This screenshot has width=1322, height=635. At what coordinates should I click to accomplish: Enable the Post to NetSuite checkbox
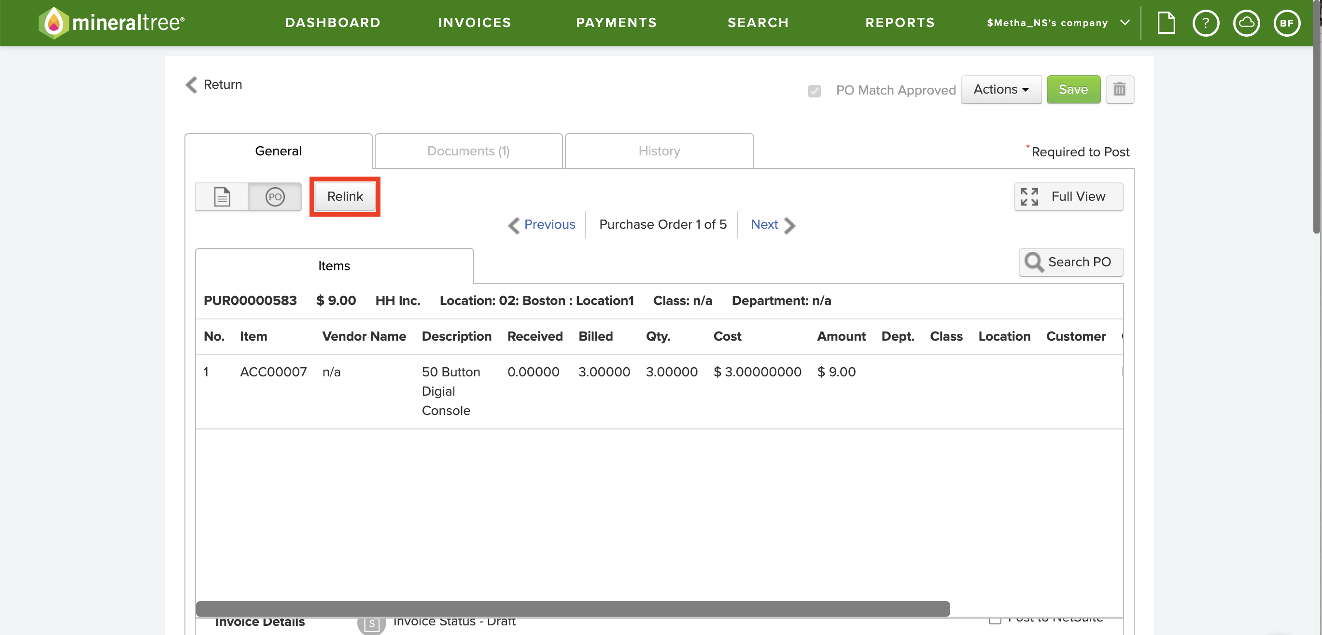(995, 620)
